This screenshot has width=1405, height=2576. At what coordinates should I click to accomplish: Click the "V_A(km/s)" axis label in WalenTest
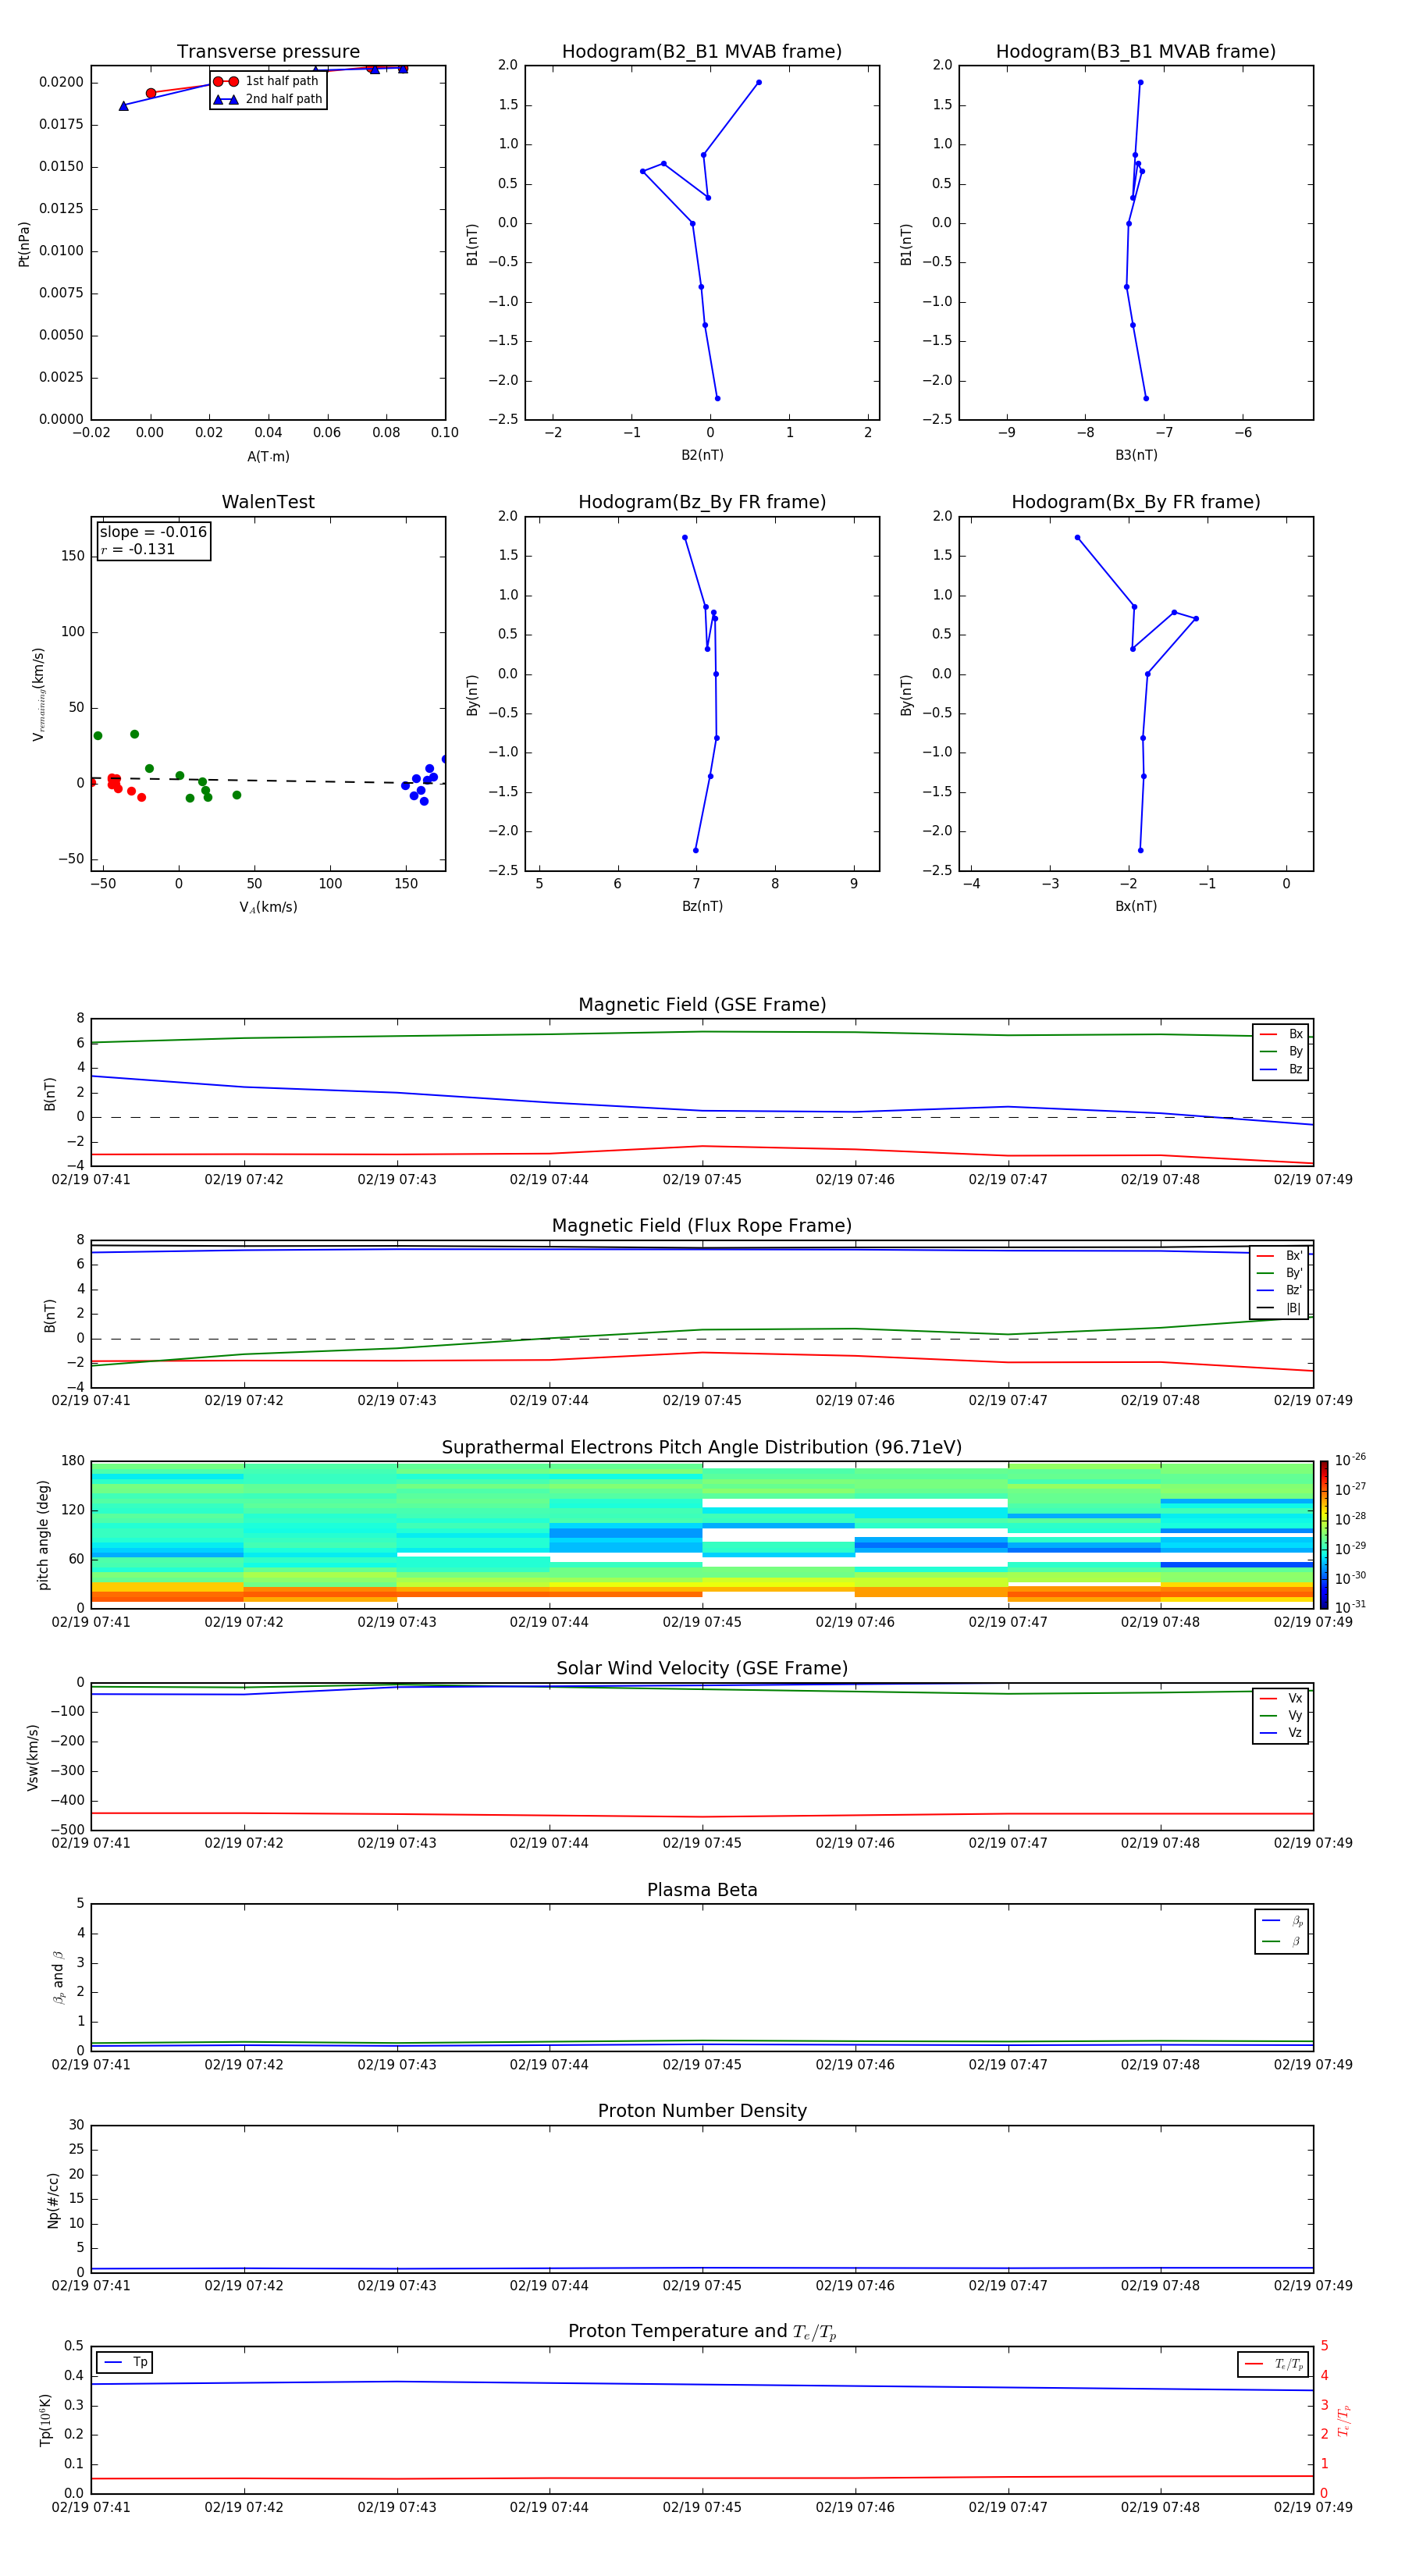click(x=268, y=907)
